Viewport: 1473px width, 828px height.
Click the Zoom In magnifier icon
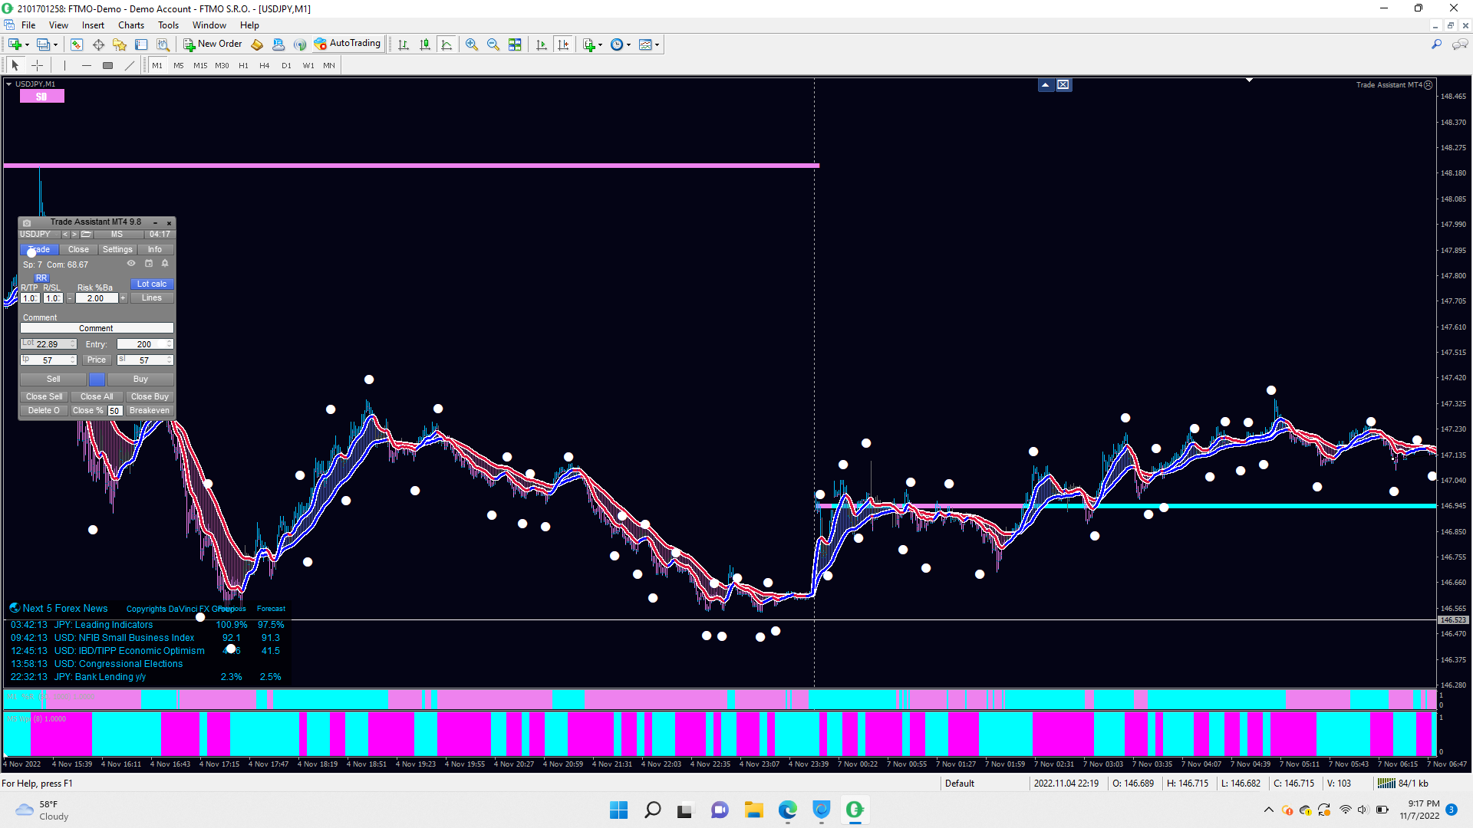coord(472,44)
